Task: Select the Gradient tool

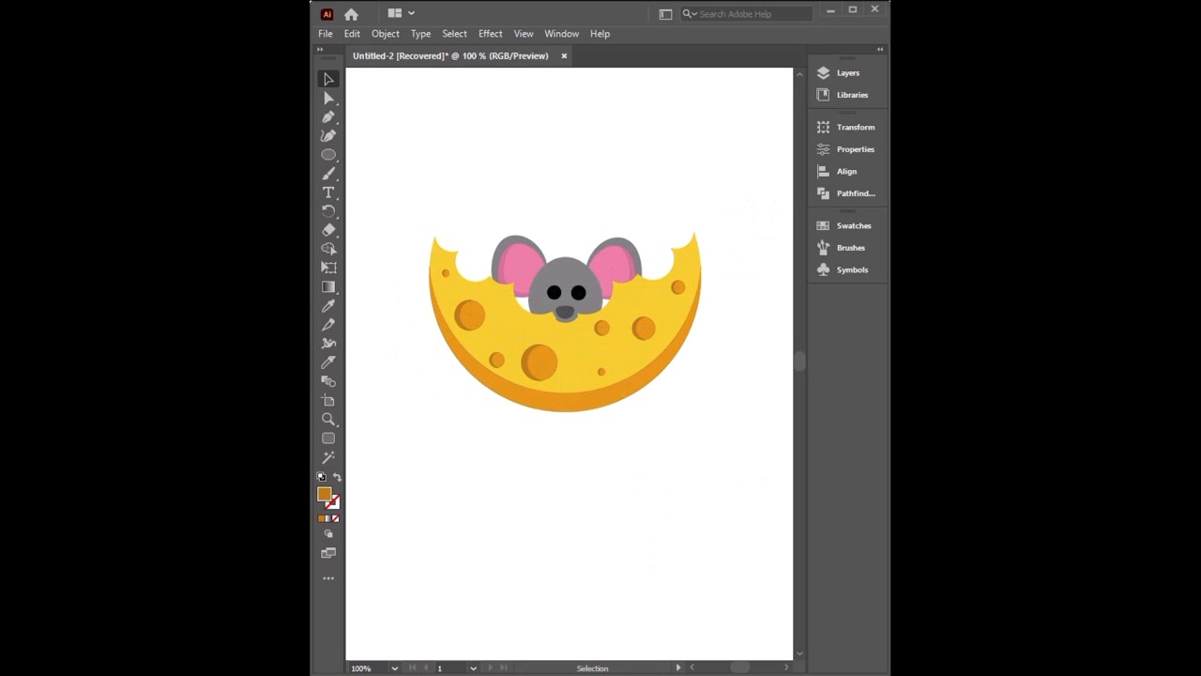Action: tap(328, 287)
